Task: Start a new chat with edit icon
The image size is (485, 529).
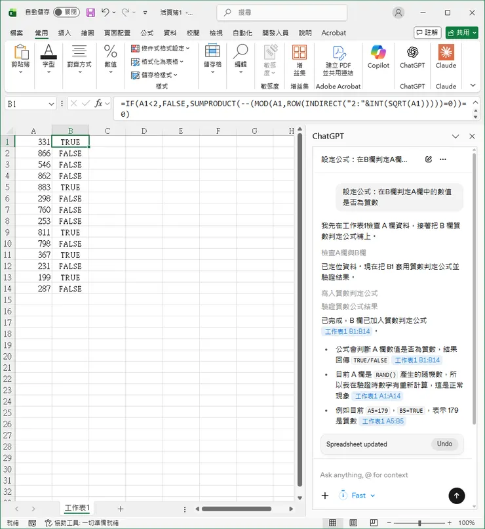Action: (x=429, y=159)
